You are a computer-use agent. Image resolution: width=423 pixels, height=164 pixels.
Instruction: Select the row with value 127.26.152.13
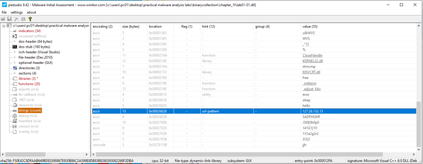click(254, 111)
